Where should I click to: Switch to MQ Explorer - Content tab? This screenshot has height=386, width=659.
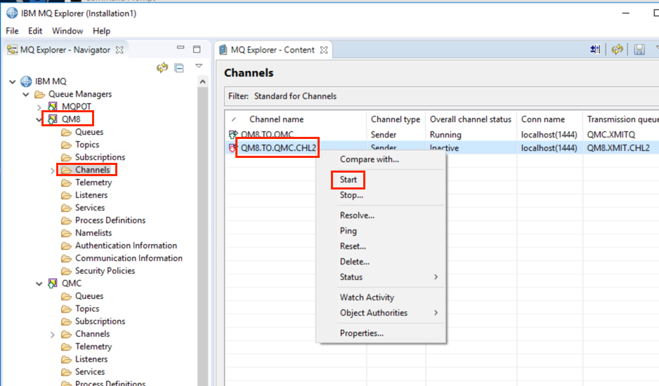click(273, 50)
